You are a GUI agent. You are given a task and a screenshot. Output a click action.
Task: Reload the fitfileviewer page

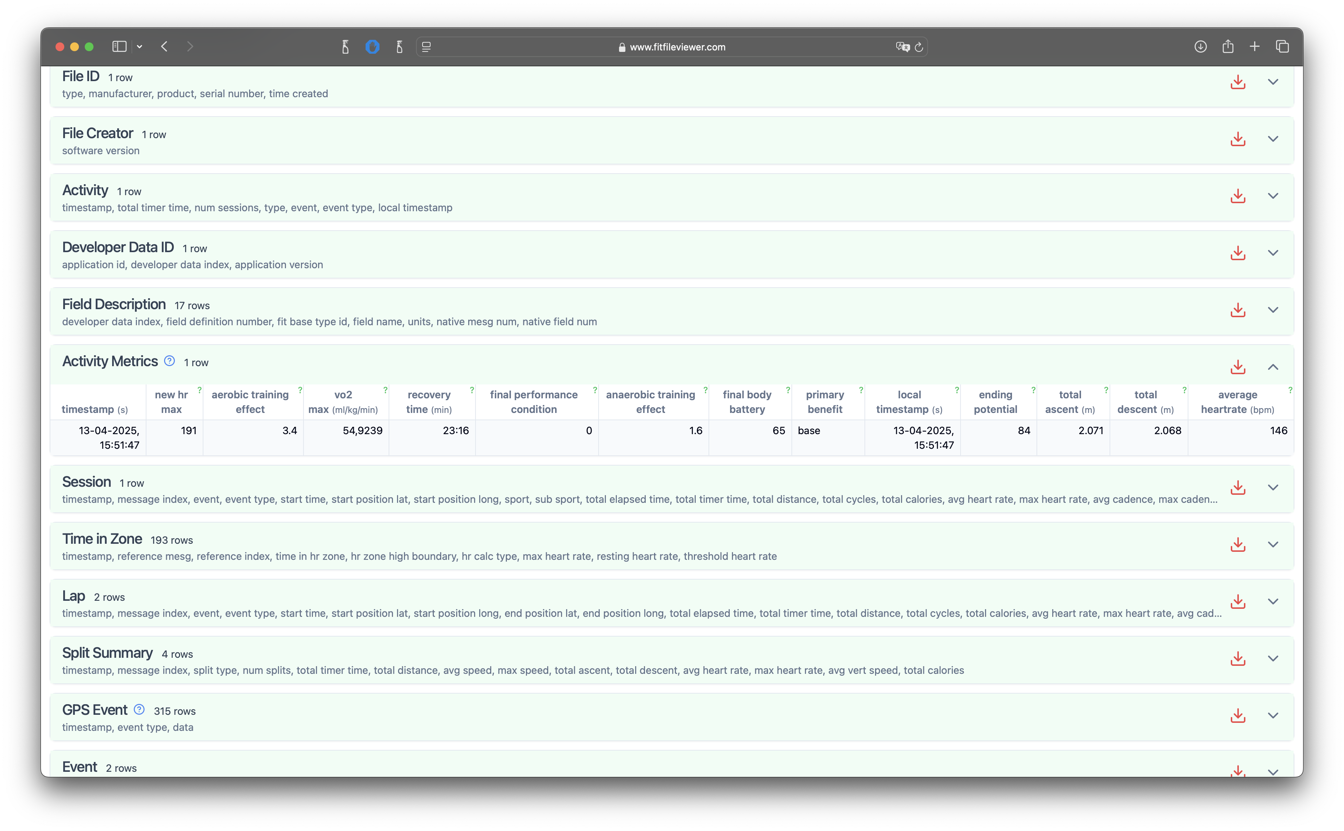coord(918,47)
